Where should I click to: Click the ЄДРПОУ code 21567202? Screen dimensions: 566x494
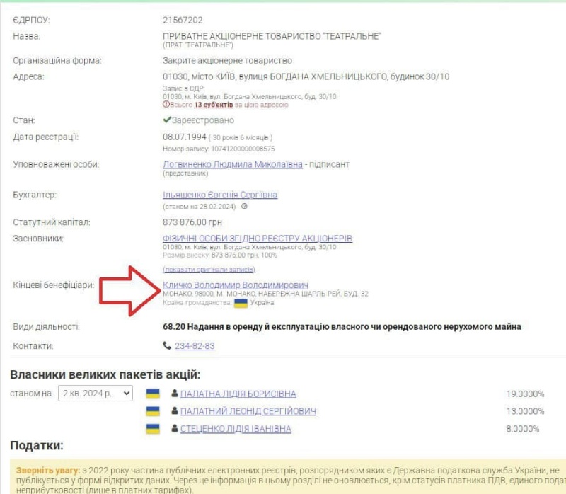(183, 20)
